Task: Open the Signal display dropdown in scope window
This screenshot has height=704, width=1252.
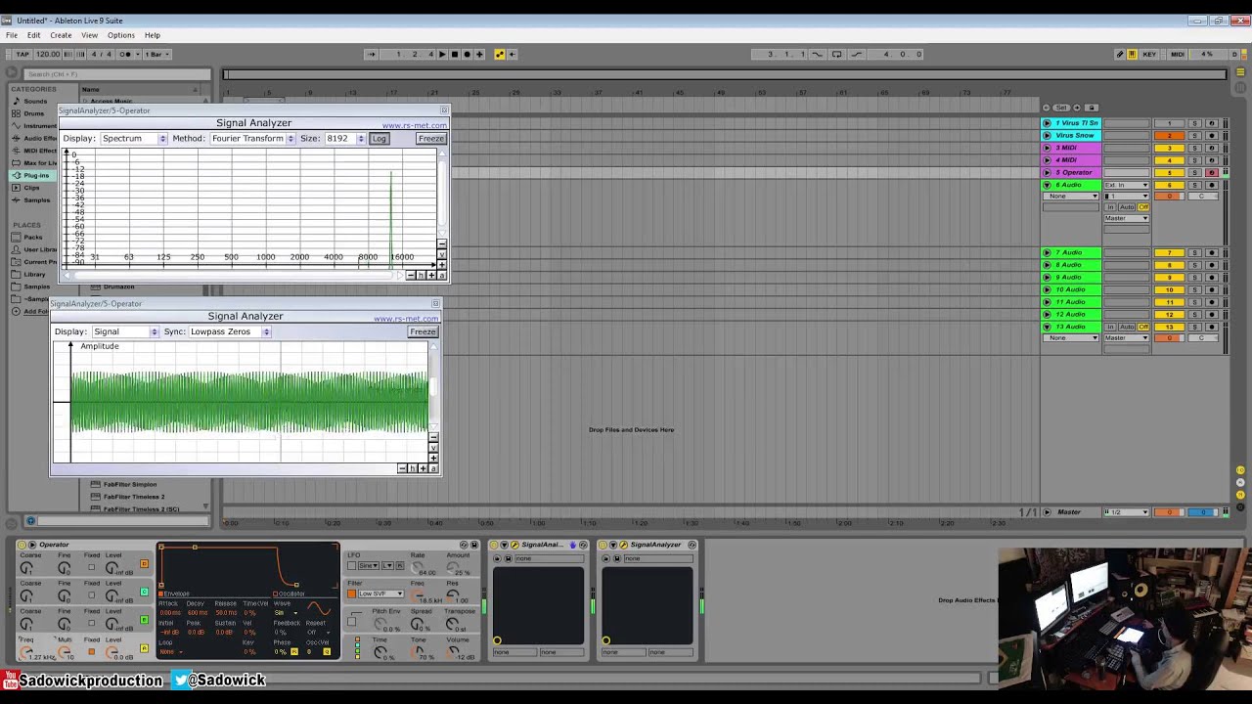Action: coord(125,332)
